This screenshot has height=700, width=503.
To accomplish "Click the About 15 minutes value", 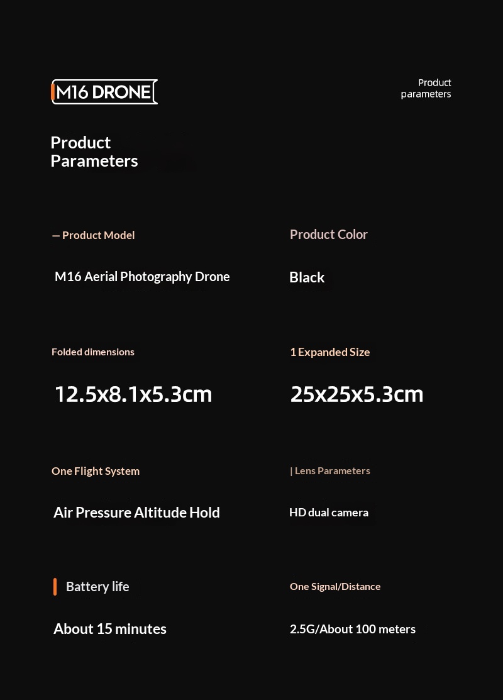I will 110,629.
